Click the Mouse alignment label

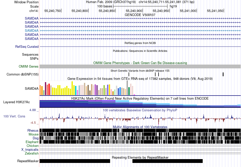(x=33, y=134)
